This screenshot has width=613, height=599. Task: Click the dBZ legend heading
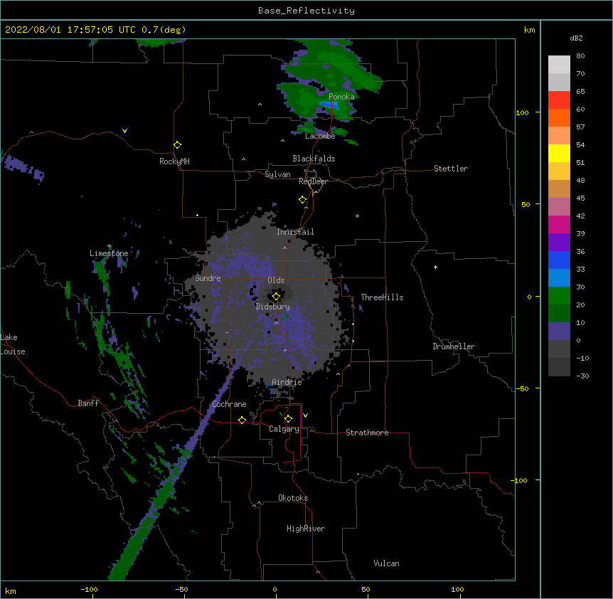click(x=576, y=38)
